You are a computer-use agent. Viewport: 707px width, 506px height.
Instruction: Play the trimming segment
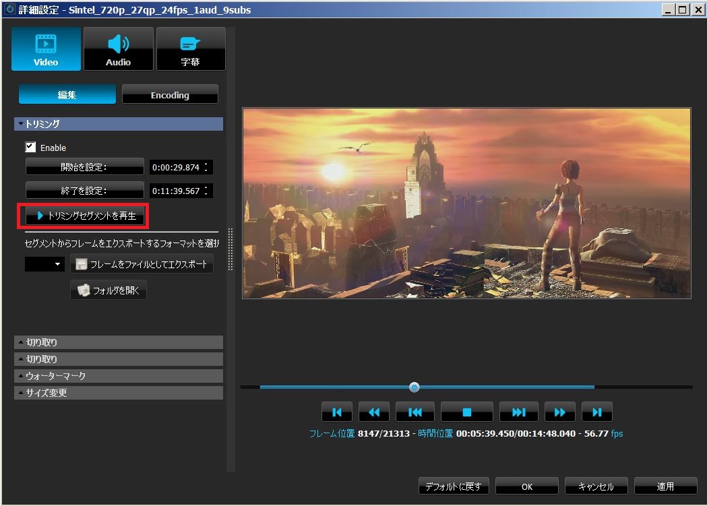pos(85,216)
